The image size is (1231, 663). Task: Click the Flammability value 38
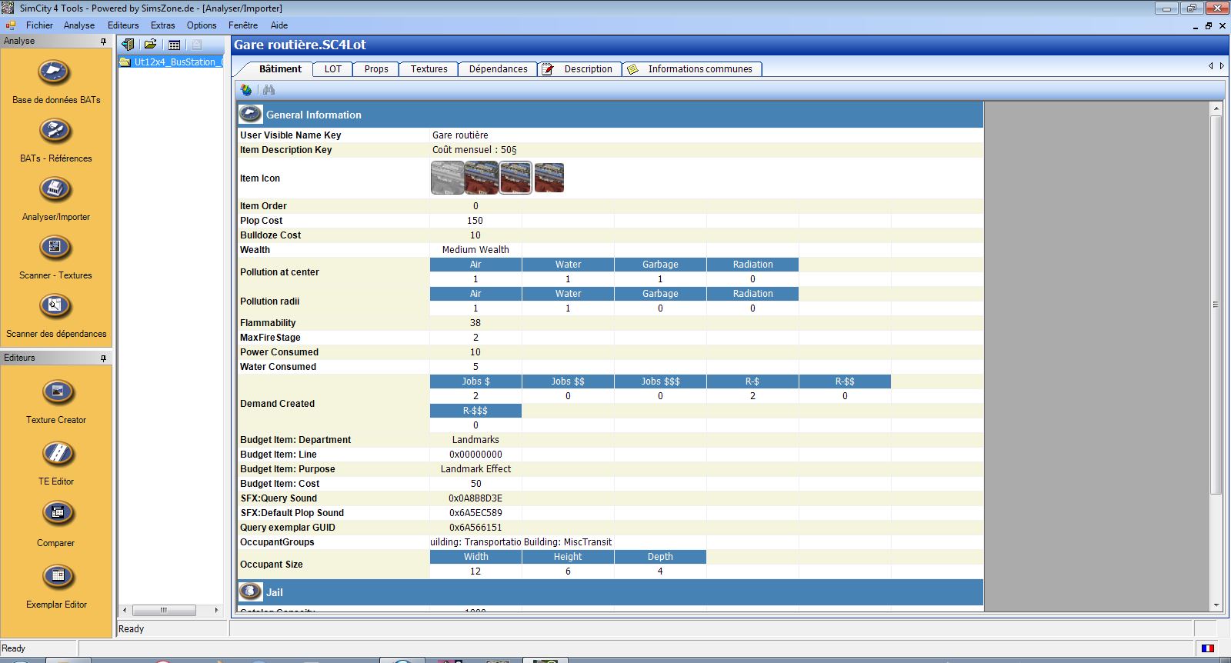(x=475, y=323)
